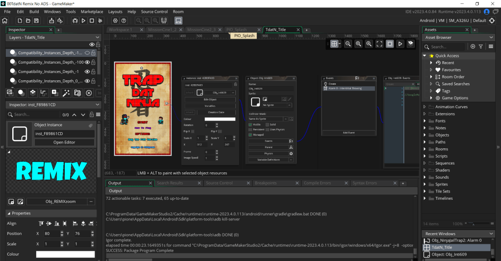Expand the Sprites folder in Asset Browser

(425, 185)
